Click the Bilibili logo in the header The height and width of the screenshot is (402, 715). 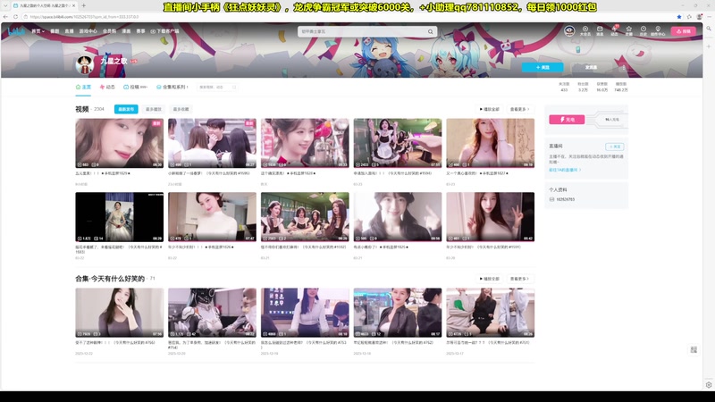[x=18, y=31]
